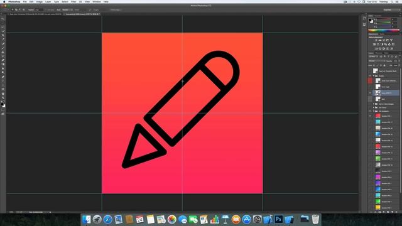Show the black gradient fill layer
The image size is (402, 226).
(370, 171)
